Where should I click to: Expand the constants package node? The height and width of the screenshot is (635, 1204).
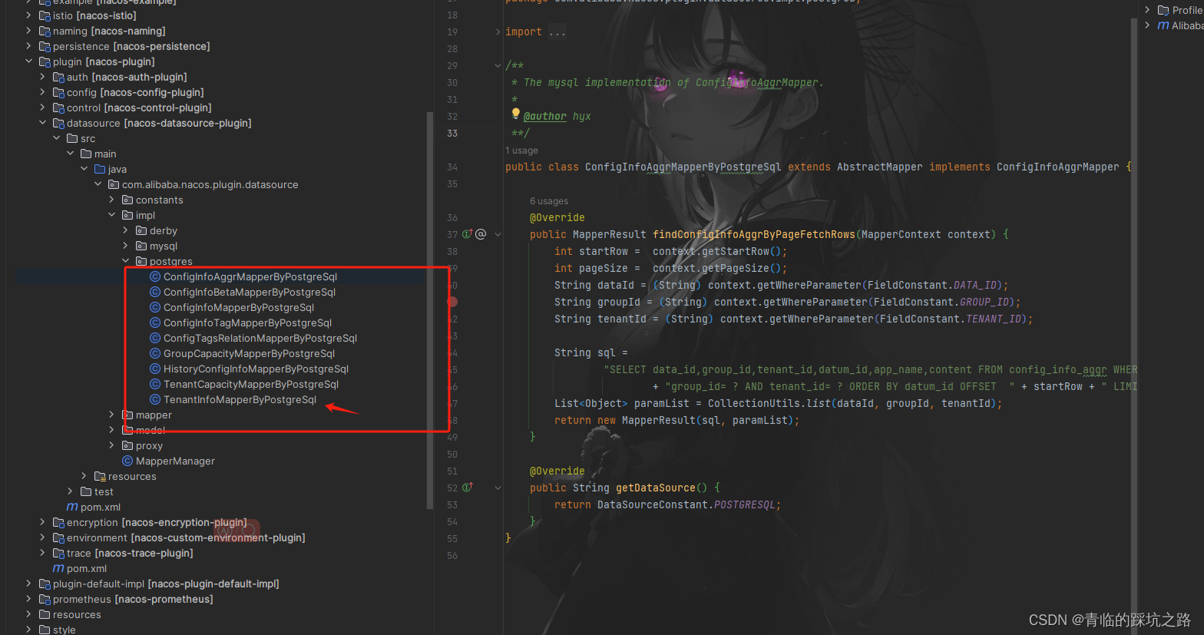point(112,200)
